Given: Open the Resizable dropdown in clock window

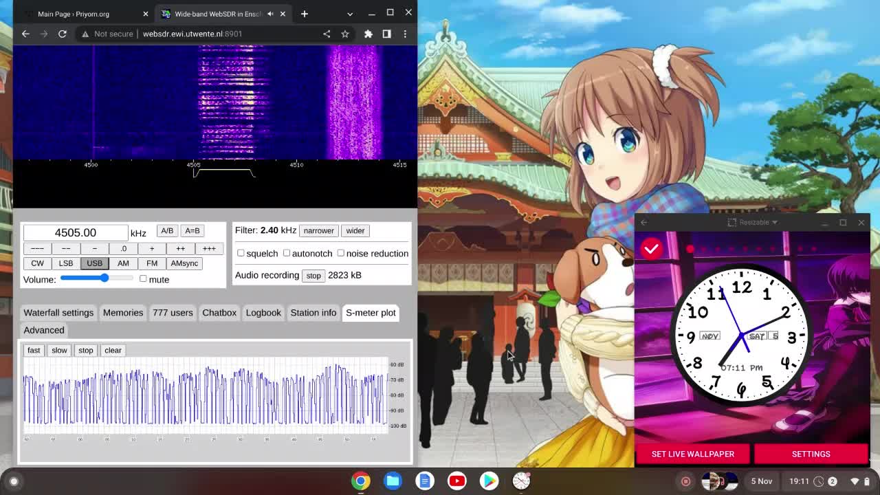Looking at the screenshot, I should 753,222.
